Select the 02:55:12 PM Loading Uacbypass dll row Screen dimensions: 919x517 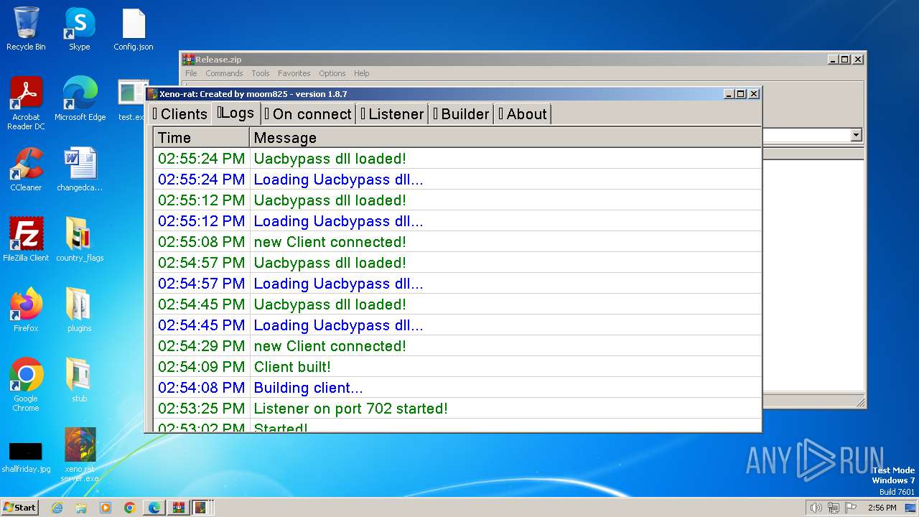tap(457, 221)
